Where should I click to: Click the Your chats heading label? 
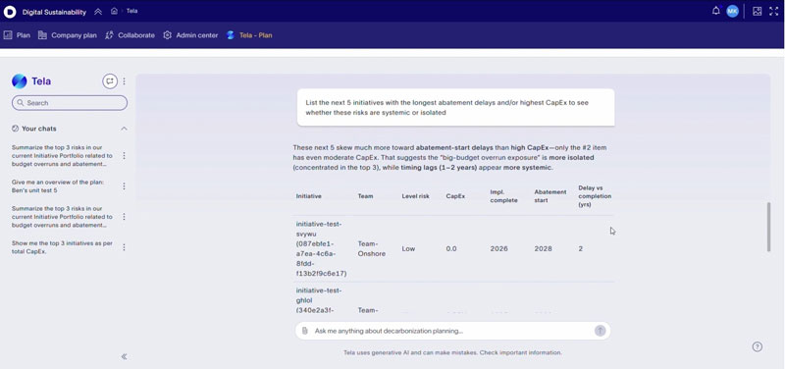[x=38, y=129]
